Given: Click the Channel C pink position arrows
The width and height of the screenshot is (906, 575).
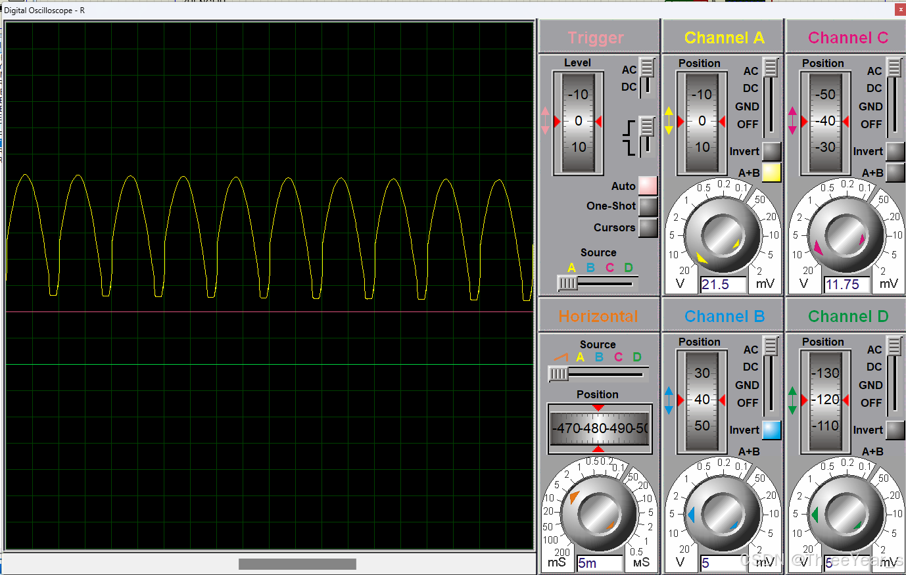Looking at the screenshot, I should (x=792, y=121).
